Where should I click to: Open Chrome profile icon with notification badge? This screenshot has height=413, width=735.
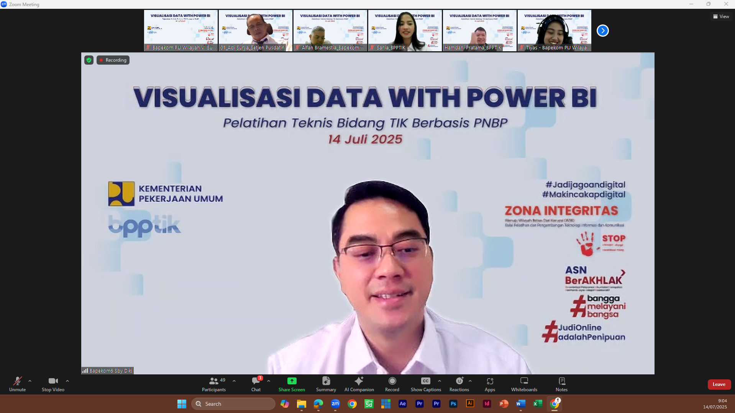coord(555,404)
